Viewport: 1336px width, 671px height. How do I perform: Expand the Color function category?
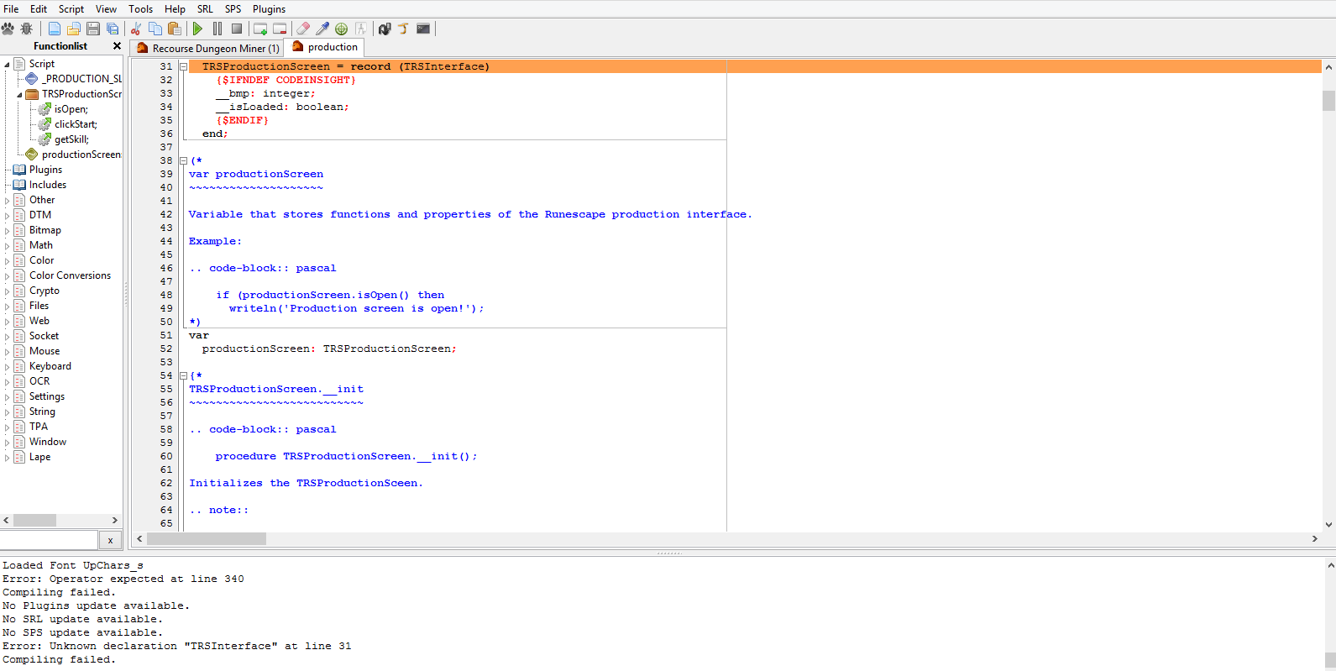click(x=8, y=261)
